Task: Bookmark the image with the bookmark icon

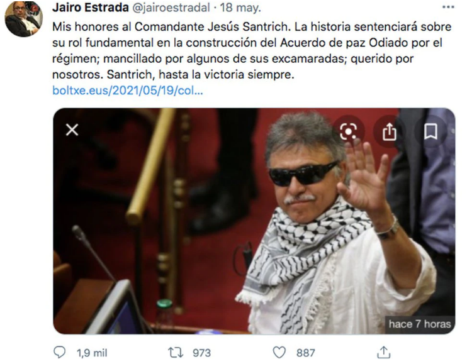Action: coord(430,131)
